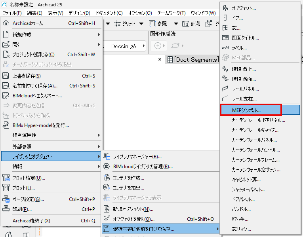Click the 図形作成法 circle method button
303x237 pixels.
pos(158,46)
